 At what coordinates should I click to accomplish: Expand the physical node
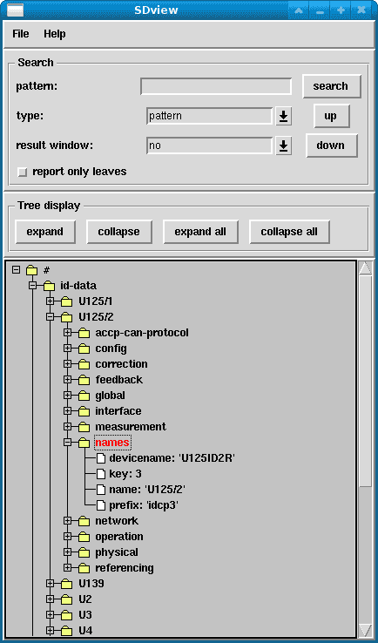tap(67, 552)
